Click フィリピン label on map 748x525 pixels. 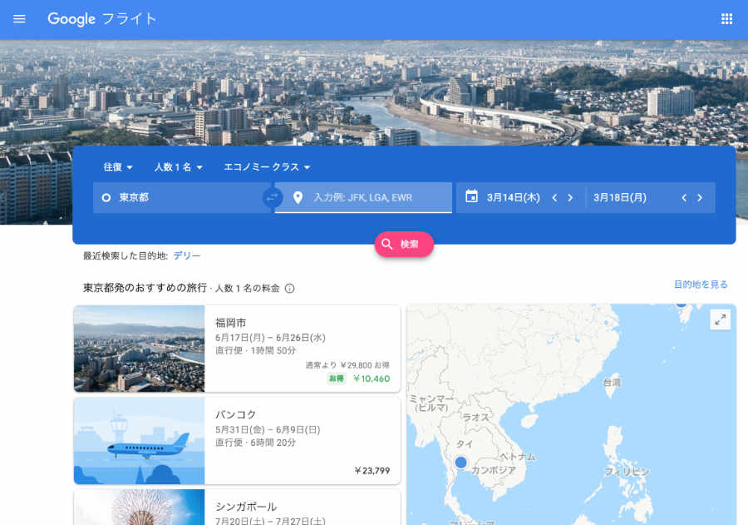click(x=627, y=472)
